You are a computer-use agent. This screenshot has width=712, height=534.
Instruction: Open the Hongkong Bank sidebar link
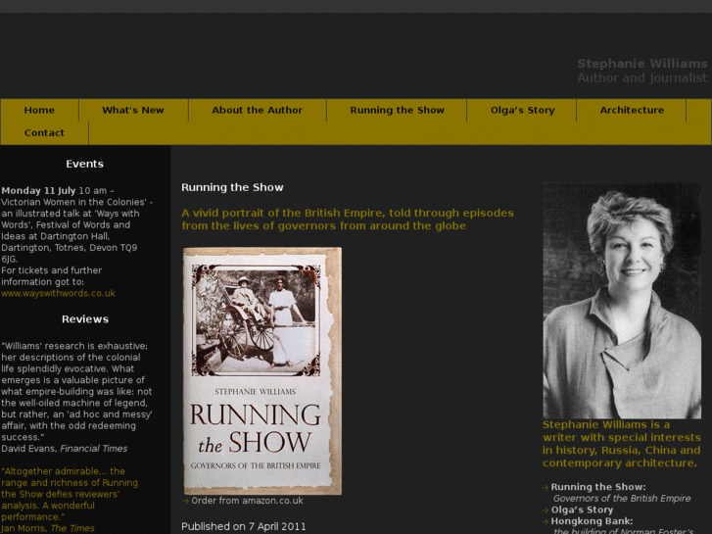[592, 521]
